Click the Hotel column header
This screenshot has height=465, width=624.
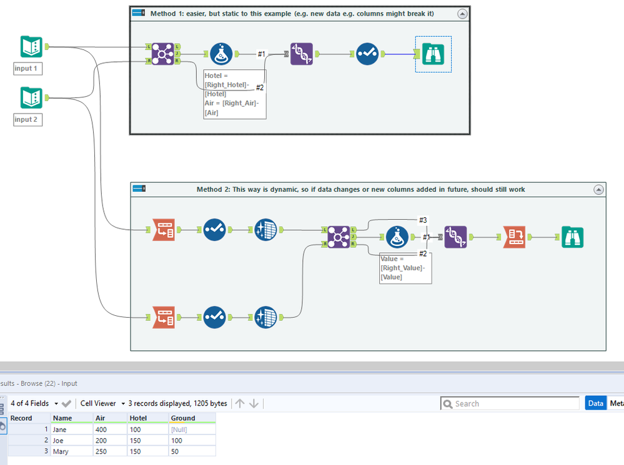click(x=148, y=418)
